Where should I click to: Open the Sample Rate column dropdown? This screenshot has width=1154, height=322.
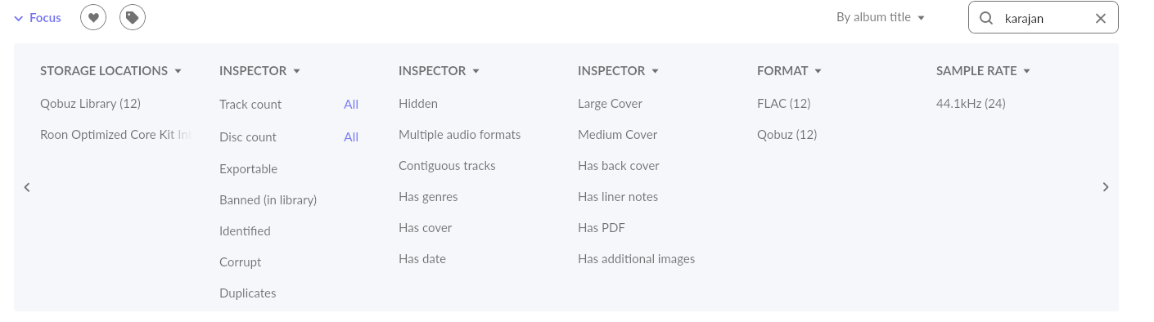point(983,71)
